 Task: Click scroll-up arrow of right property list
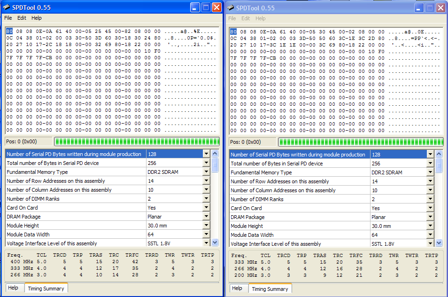pyautogui.click(x=439, y=154)
